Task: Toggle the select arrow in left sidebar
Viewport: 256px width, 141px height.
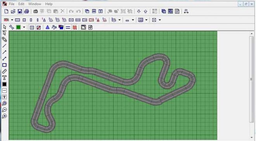Action: coord(4,33)
